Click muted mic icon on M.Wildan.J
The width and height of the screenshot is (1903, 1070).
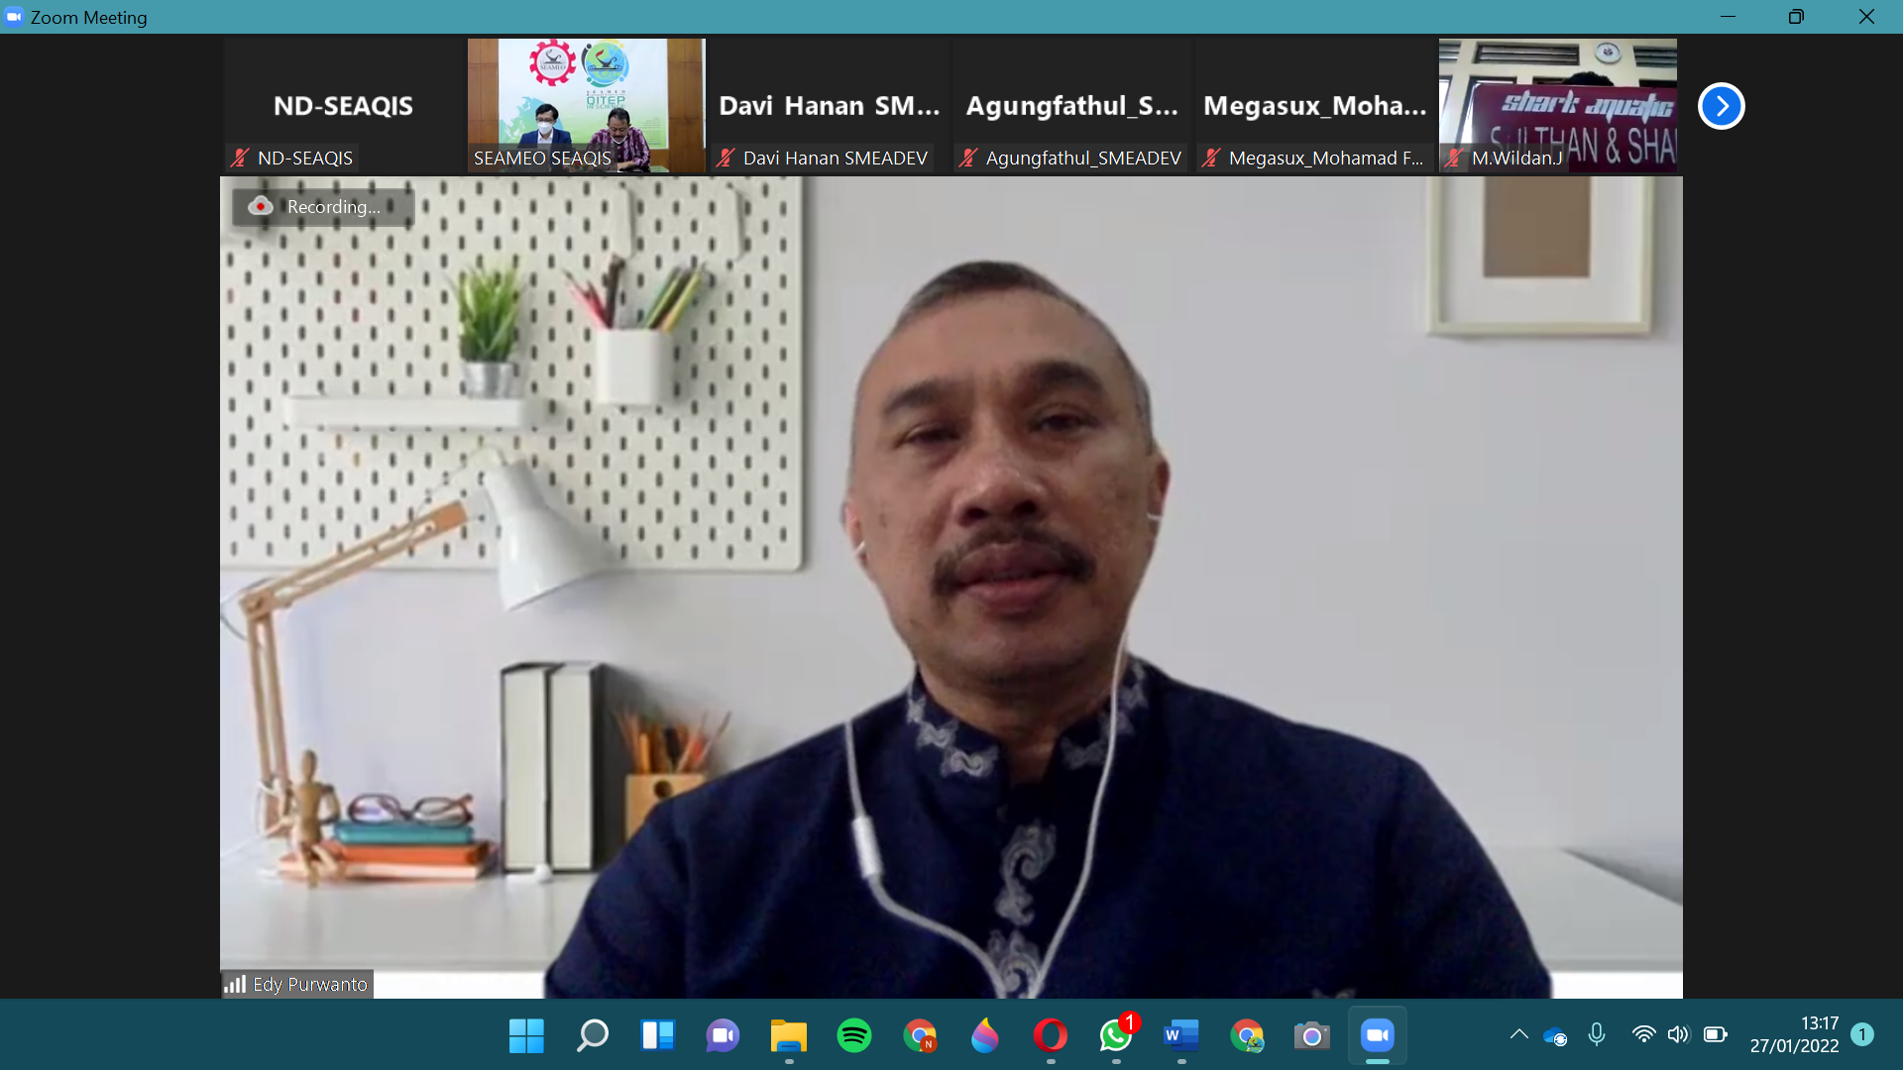1453,158
